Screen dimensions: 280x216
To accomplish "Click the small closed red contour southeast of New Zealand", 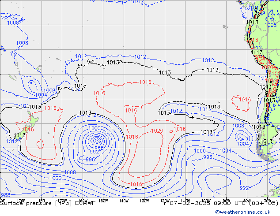I will [40, 144].
